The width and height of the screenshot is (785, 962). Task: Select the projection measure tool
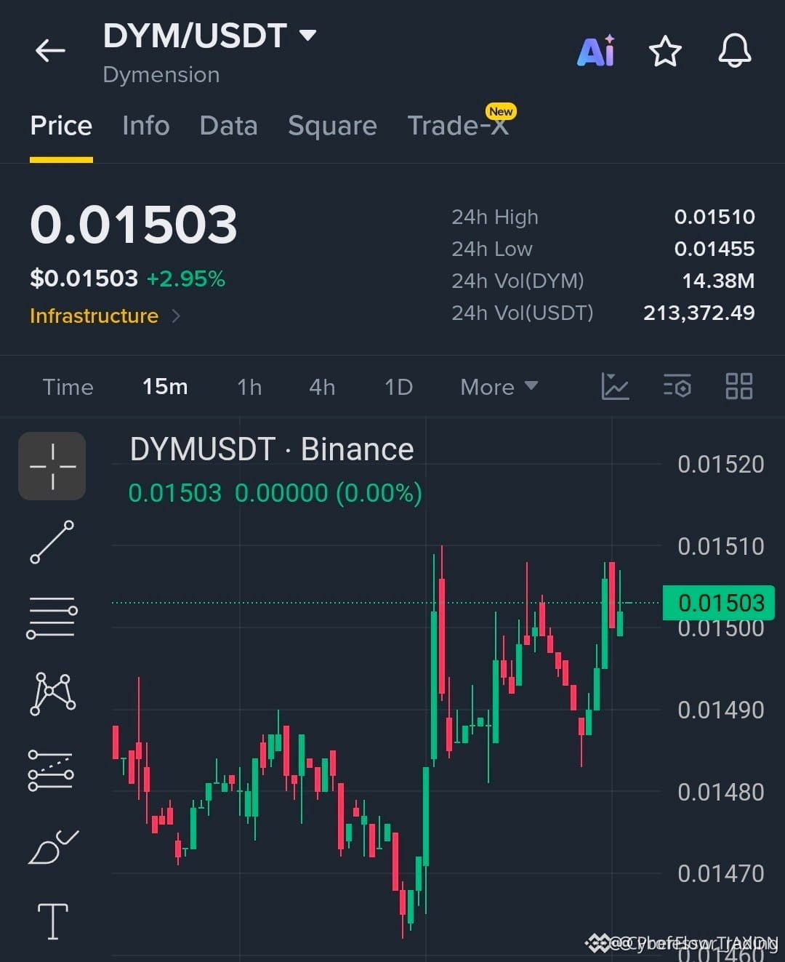pyautogui.click(x=51, y=770)
